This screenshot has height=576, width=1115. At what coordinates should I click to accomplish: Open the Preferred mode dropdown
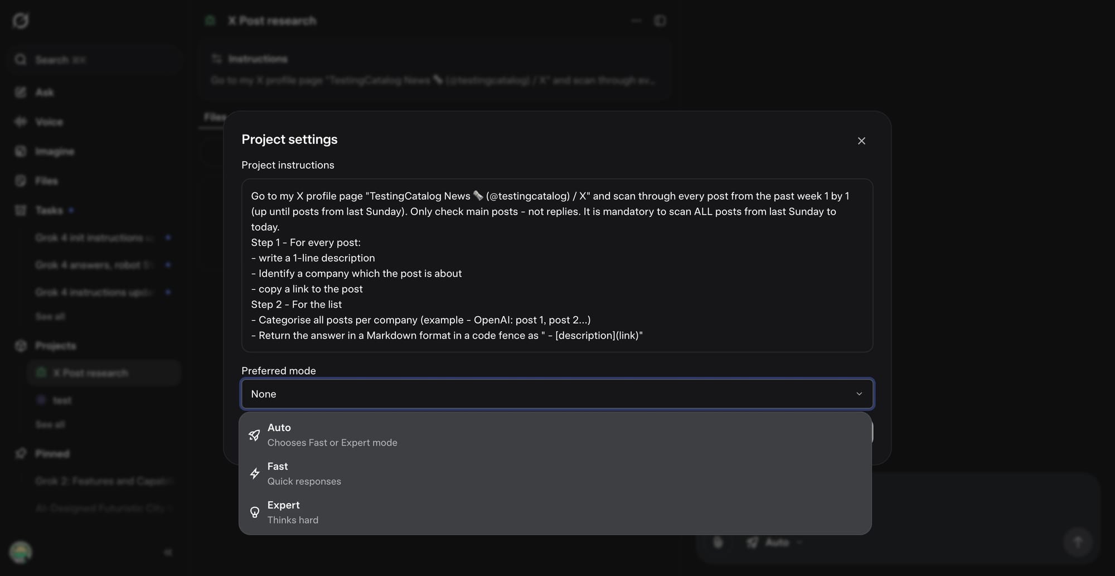[556, 394]
